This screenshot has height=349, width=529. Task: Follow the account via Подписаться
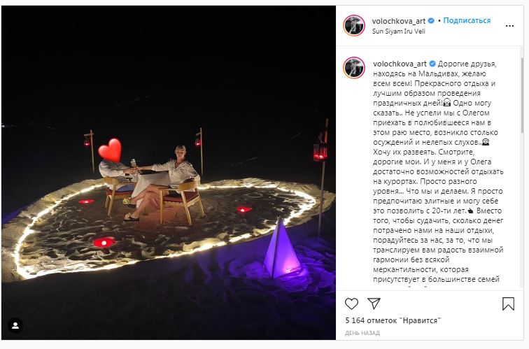point(467,20)
